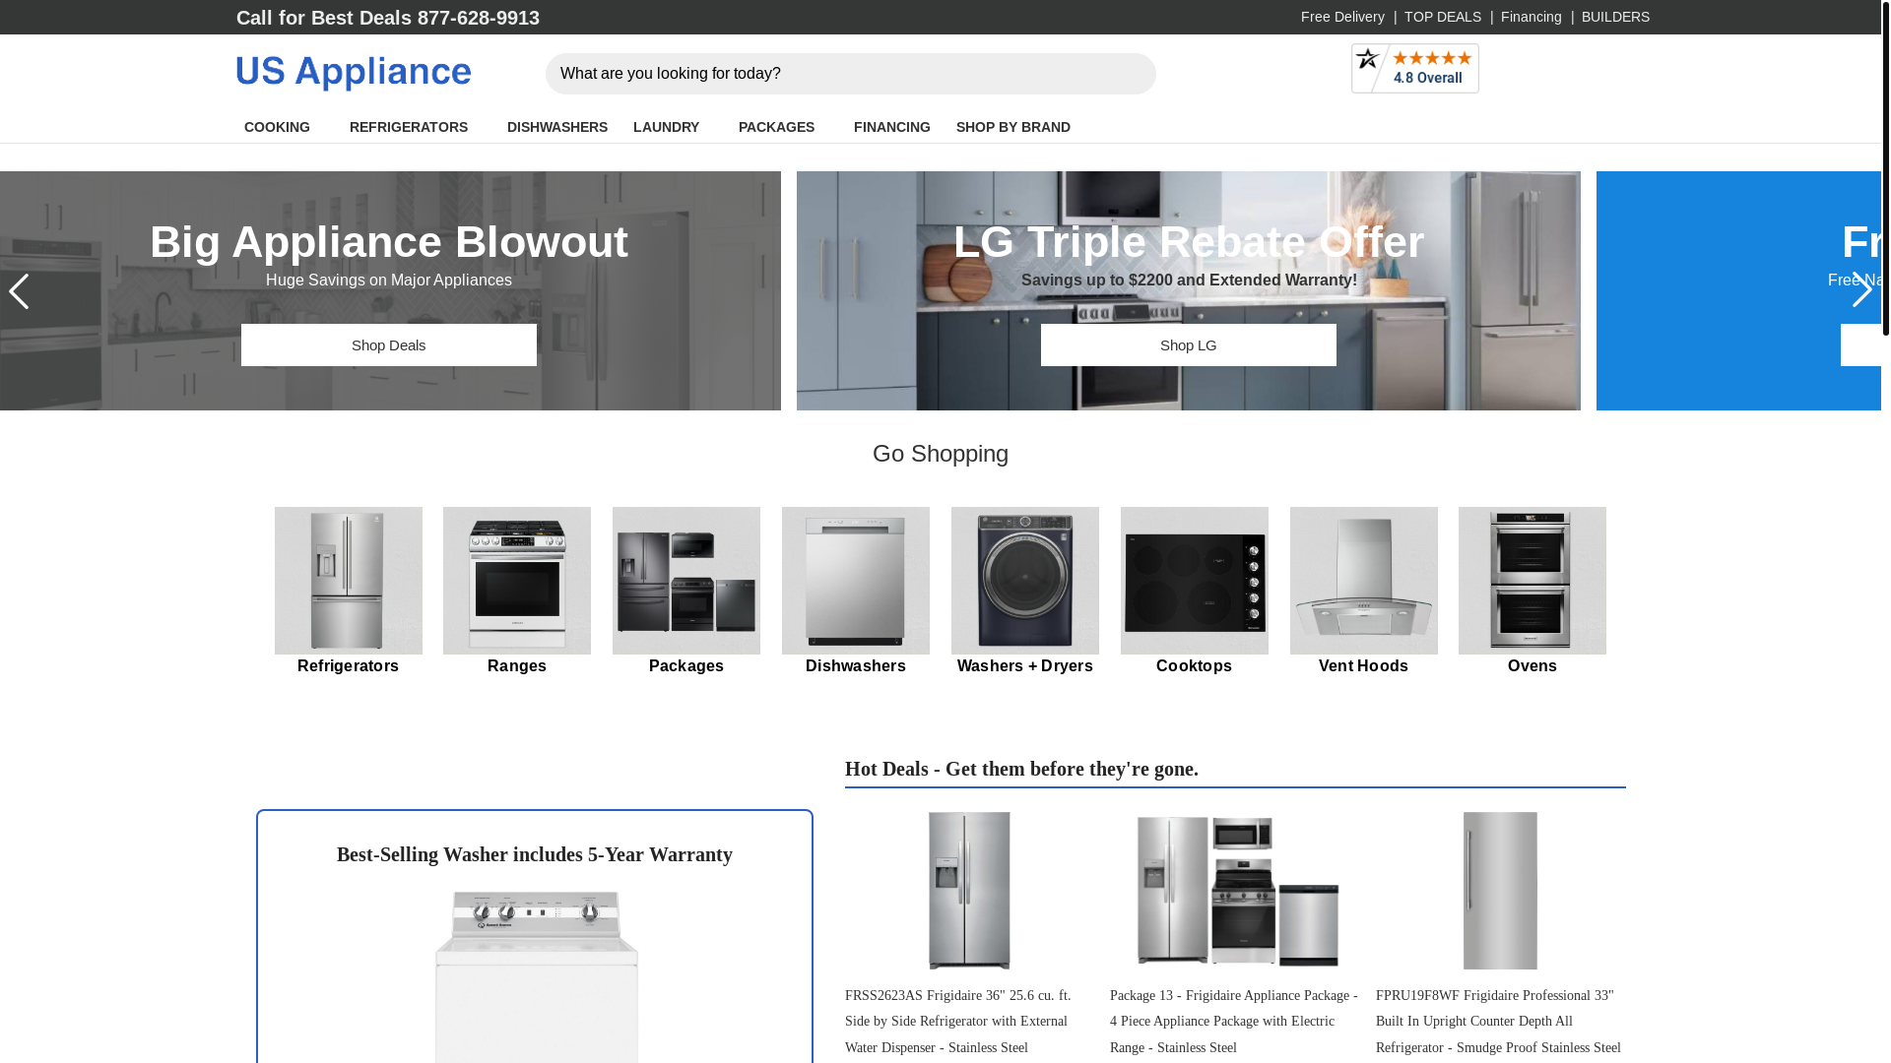View the best-selling white washer image
The height and width of the screenshot is (1063, 1891).
[536, 977]
